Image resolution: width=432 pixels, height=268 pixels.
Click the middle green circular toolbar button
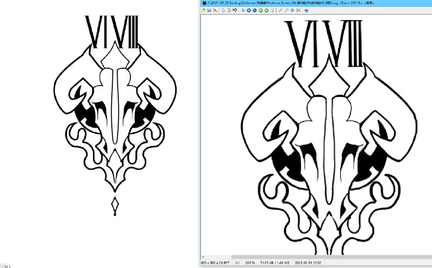tap(266, 10)
